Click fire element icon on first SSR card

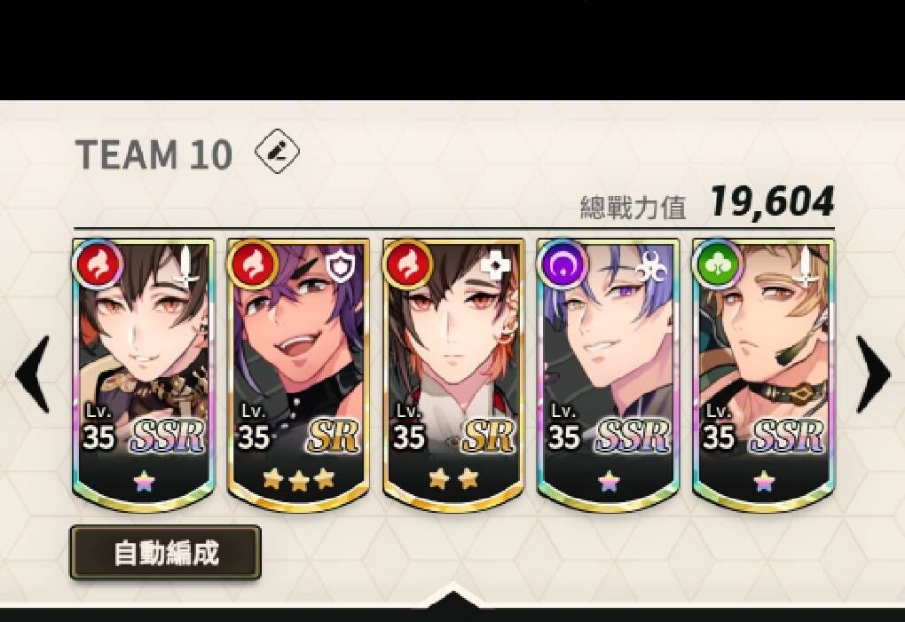click(x=98, y=265)
